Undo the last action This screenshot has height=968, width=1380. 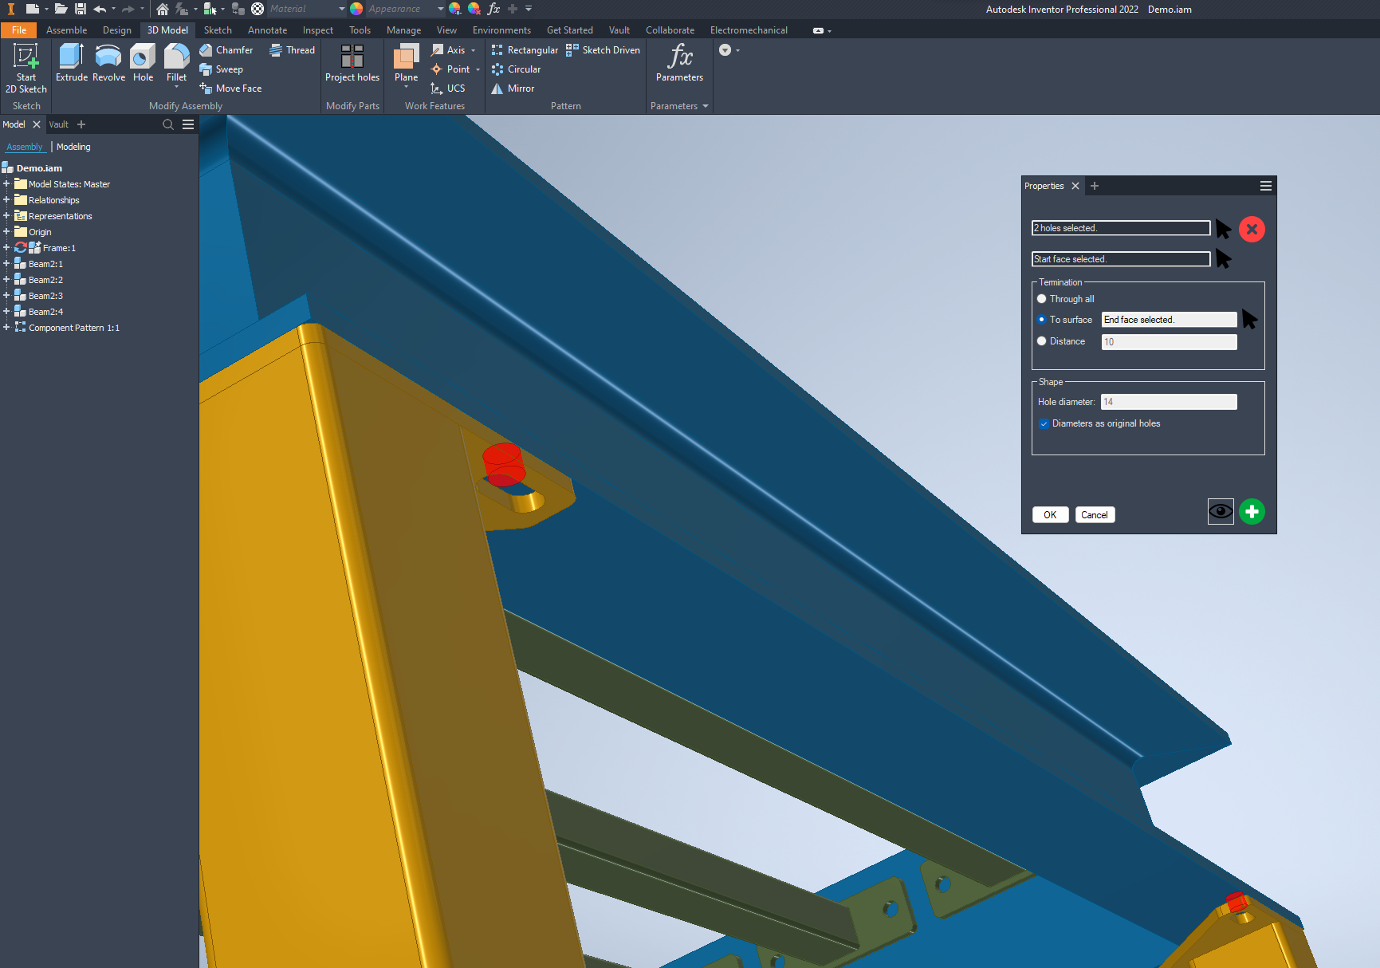coord(100,10)
